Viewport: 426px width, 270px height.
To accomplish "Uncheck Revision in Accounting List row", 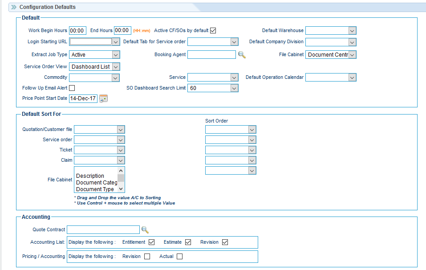I will coord(225,242).
